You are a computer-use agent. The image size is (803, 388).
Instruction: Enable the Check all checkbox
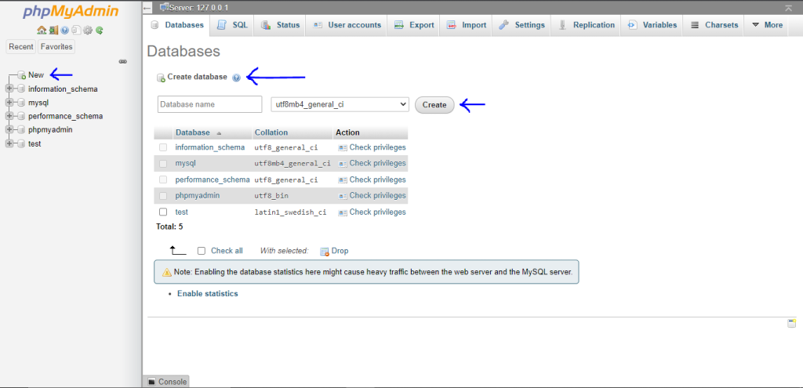click(202, 251)
